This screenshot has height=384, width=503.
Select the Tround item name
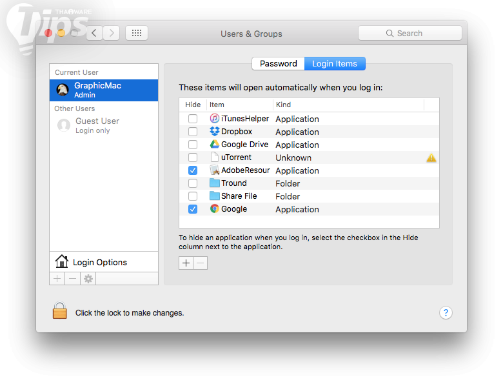[x=234, y=183]
